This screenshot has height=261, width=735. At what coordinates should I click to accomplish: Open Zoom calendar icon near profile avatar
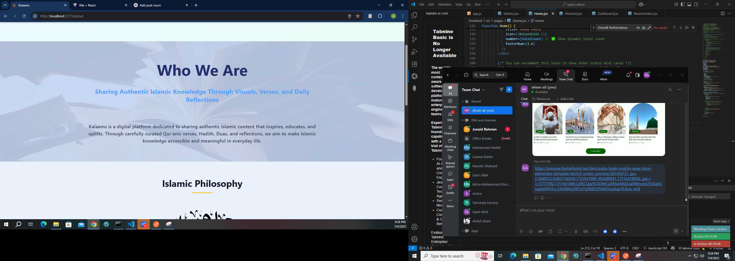coord(638,75)
